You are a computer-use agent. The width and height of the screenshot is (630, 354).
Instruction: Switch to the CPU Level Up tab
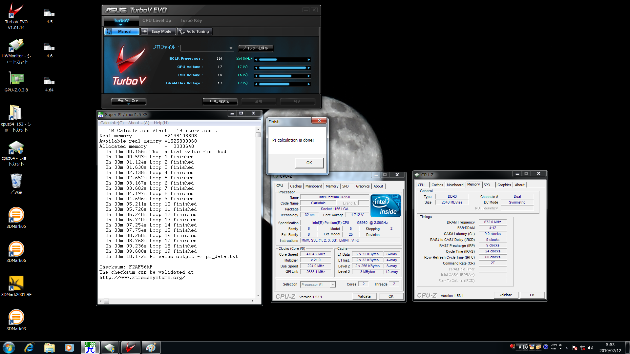[x=157, y=20]
